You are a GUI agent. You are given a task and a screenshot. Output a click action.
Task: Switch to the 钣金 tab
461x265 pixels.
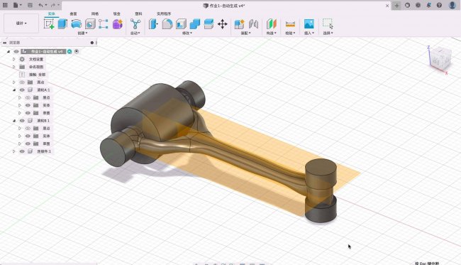[x=117, y=13]
